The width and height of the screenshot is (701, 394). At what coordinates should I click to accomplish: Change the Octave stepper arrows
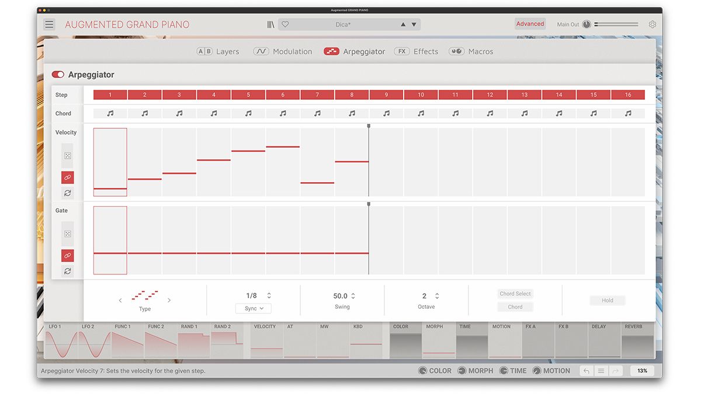tap(437, 296)
